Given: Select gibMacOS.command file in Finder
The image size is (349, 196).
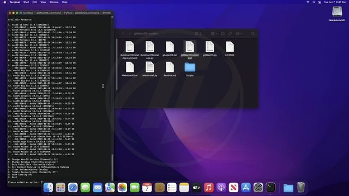Looking at the screenshot, I should 190,50.
